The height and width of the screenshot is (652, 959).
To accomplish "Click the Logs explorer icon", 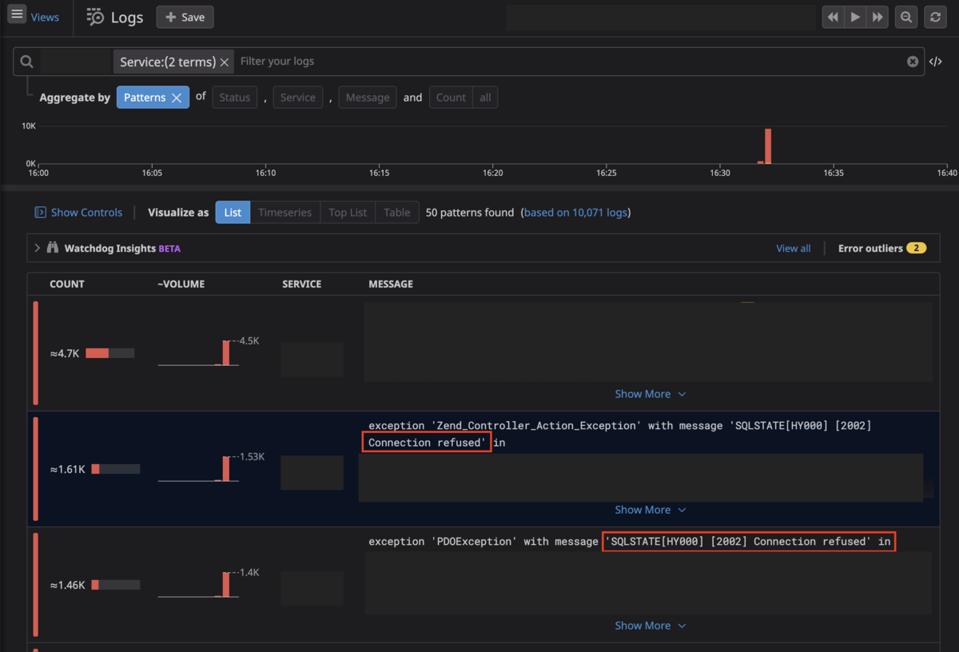I will pyautogui.click(x=95, y=17).
